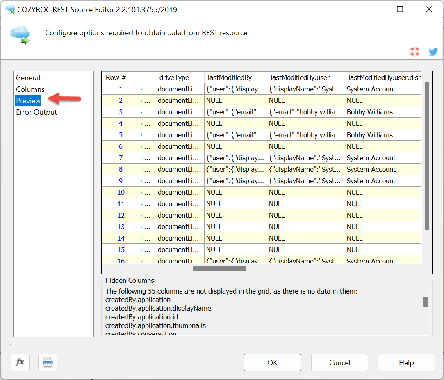Image resolution: width=444 pixels, height=380 pixels.
Task: Click the Cancel button
Action: [339, 362]
